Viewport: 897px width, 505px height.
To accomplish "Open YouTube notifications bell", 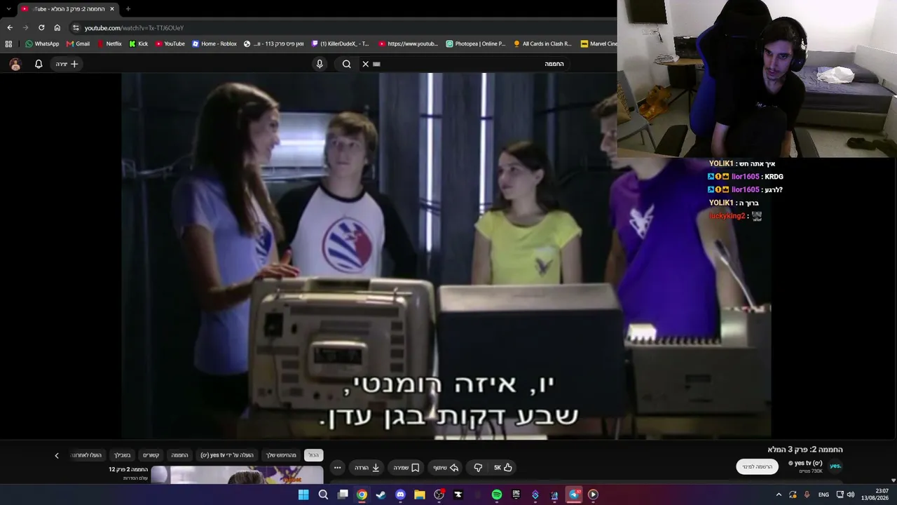I will point(39,64).
